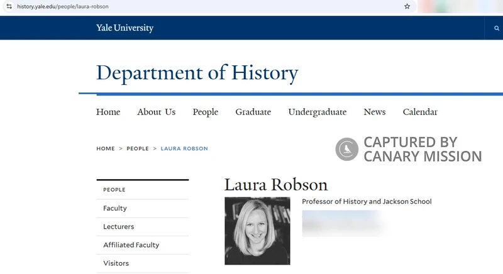Click HOME in the breadcrumb trail

(x=106, y=148)
